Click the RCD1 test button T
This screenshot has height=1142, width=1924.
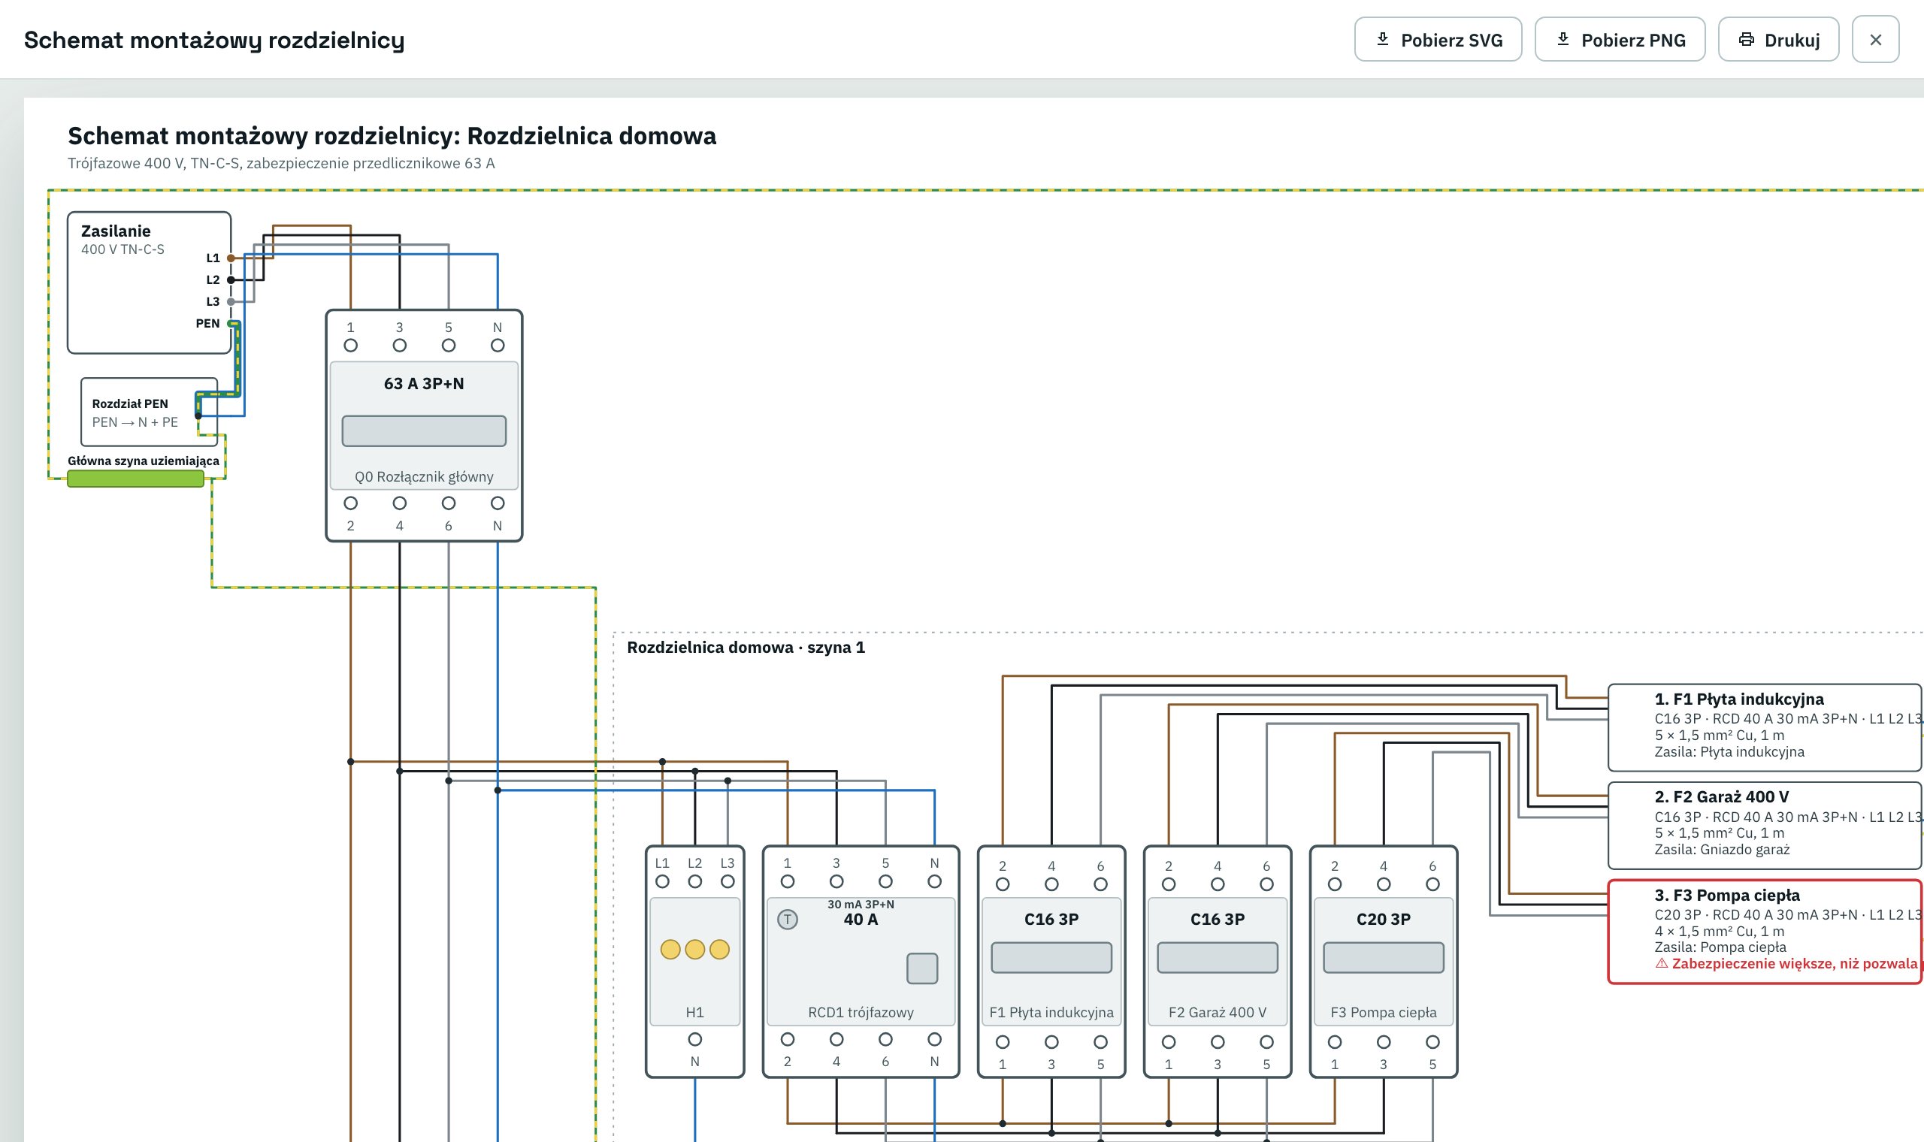(788, 919)
